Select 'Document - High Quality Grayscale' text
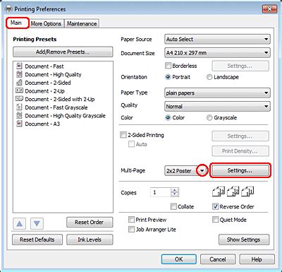 (x=65, y=116)
